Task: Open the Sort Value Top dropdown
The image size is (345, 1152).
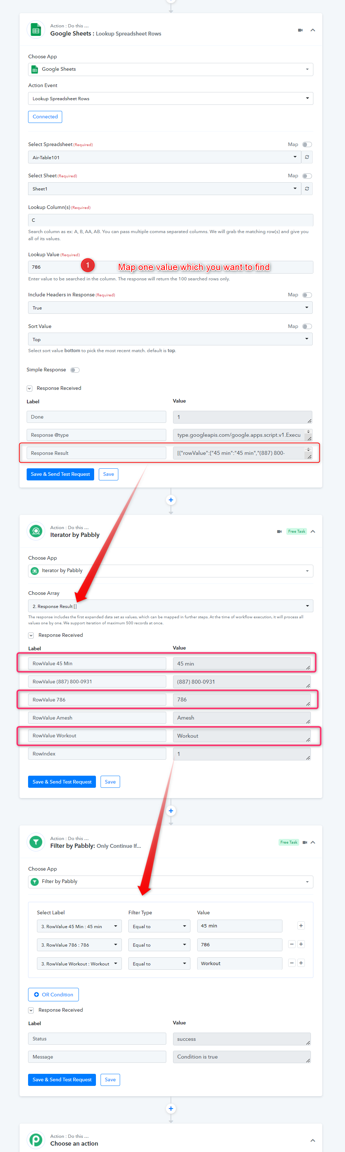Action: (170, 339)
